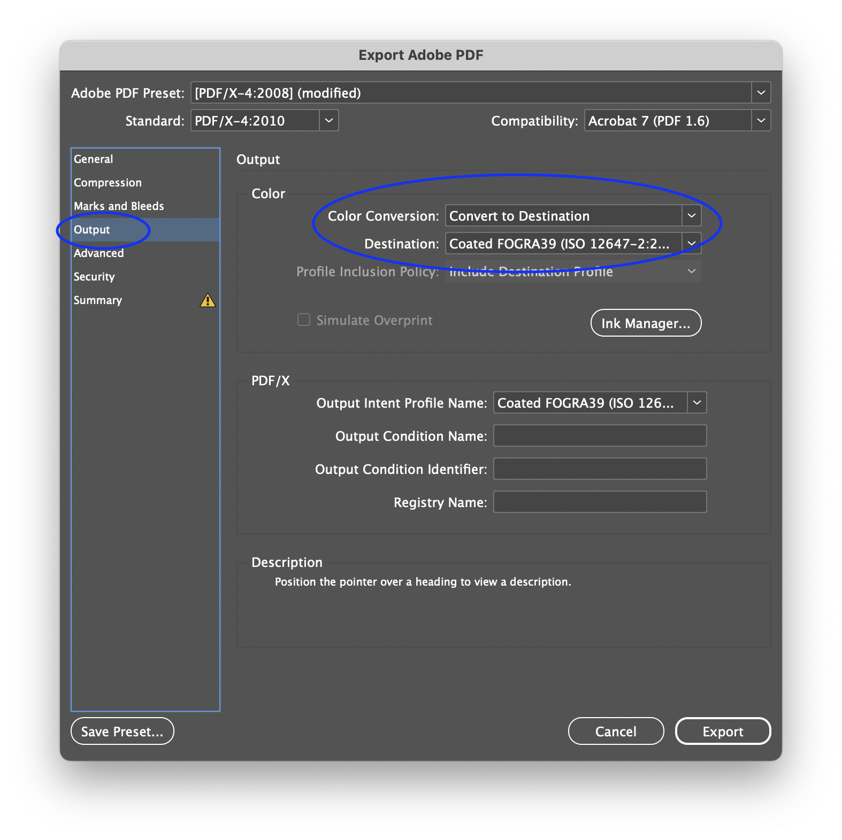Select the Marks and Bleeds section

click(x=119, y=206)
